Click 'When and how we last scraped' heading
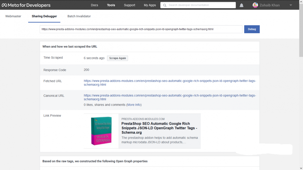The height and width of the screenshot is (170, 303). [70, 47]
